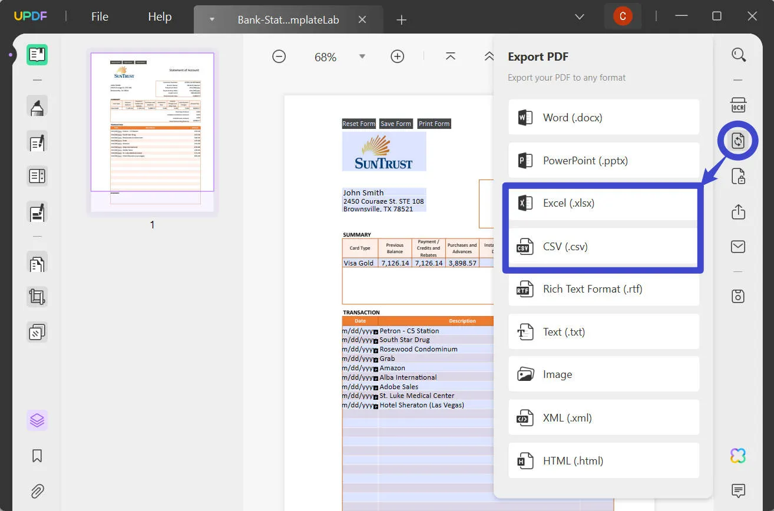774x511 pixels.
Task: Click the Adobe Sales transaction entry
Action: pos(399,387)
